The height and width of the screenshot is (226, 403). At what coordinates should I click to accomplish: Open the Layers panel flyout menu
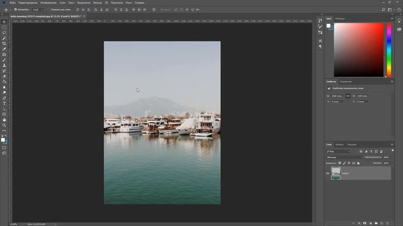[392, 144]
